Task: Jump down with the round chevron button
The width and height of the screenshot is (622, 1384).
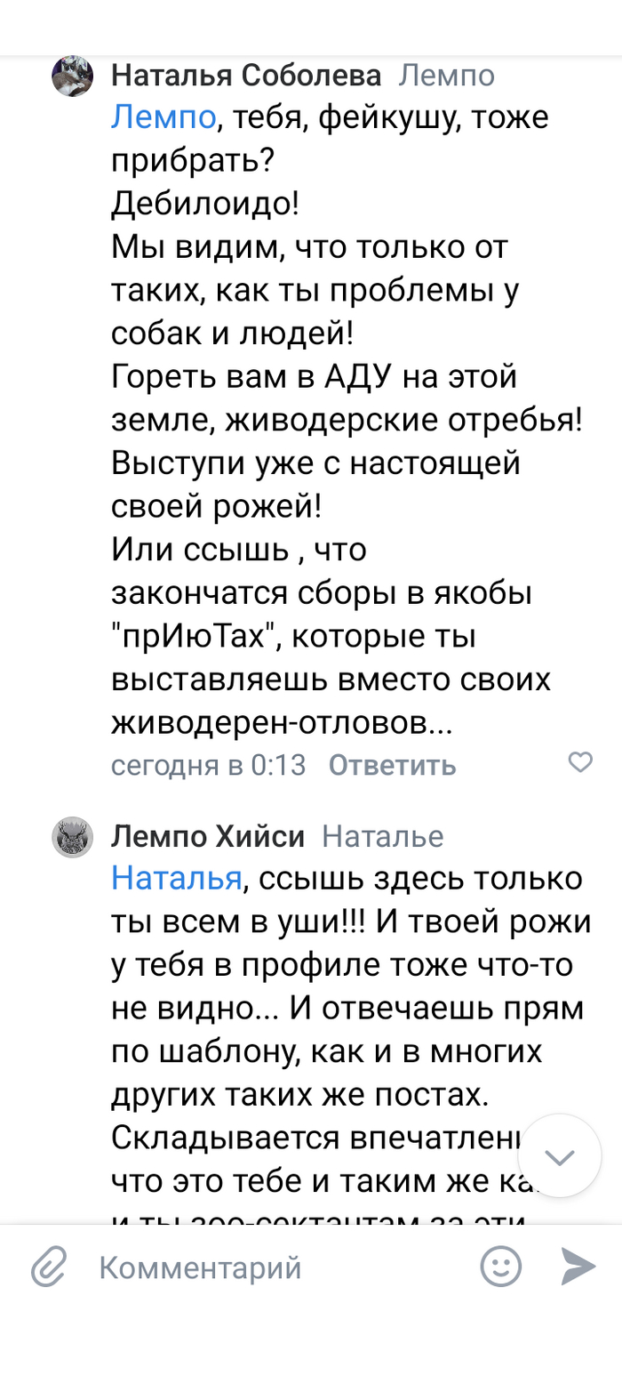Action: pyautogui.click(x=560, y=1156)
